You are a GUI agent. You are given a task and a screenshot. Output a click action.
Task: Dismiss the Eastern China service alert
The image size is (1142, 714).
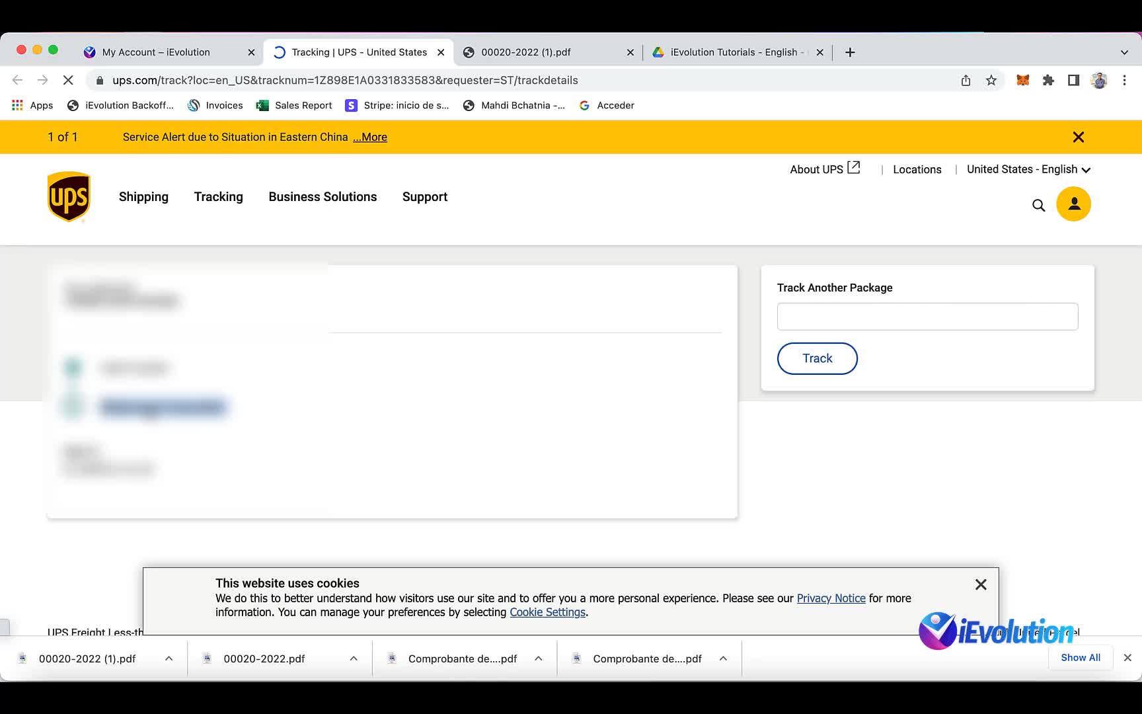coord(1079,137)
